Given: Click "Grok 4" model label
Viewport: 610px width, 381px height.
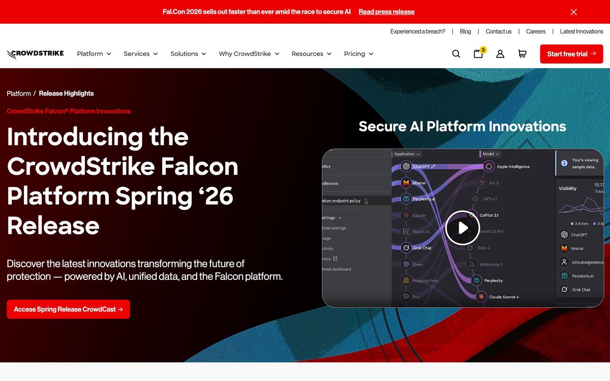Looking at the screenshot, I should point(483,248).
